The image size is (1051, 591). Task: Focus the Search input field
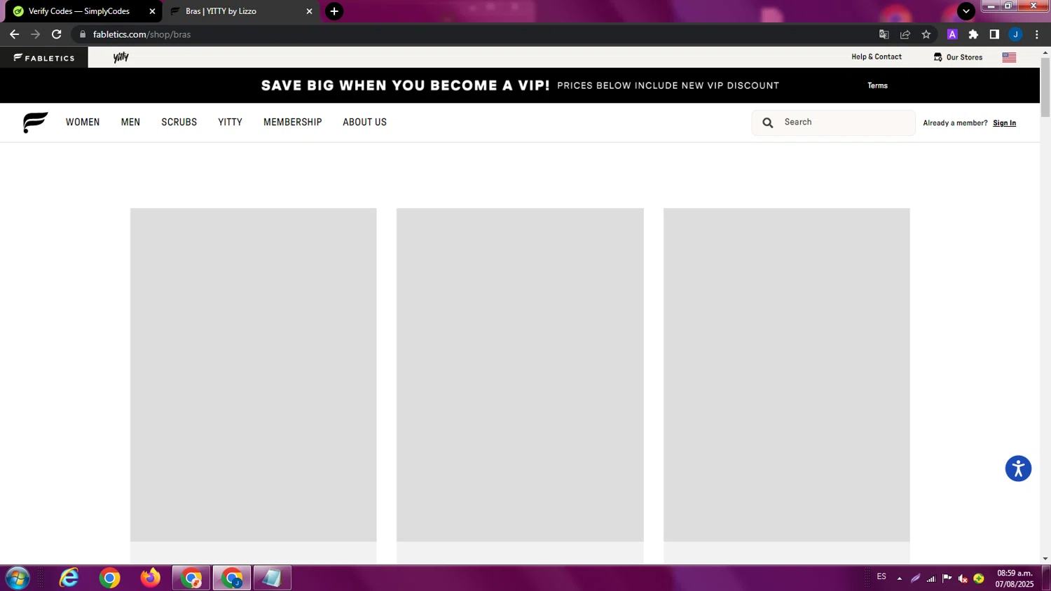[x=833, y=123]
